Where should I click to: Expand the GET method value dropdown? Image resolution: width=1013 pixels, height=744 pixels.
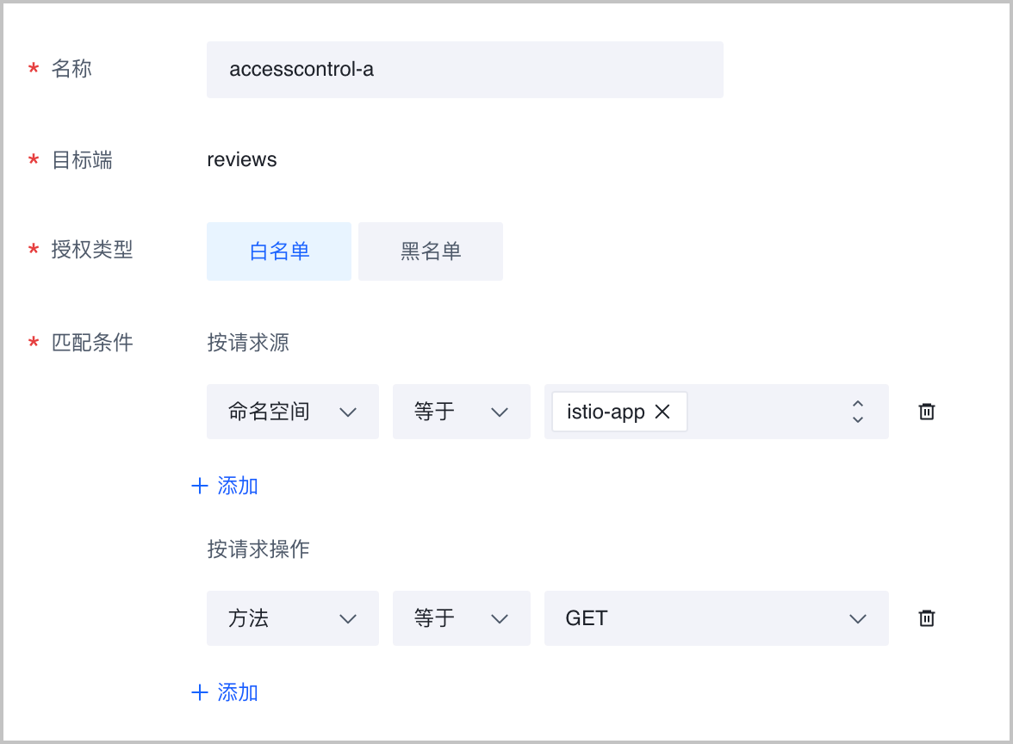717,618
